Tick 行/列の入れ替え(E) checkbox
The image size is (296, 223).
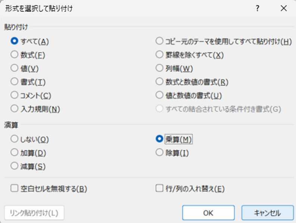(x=160, y=188)
